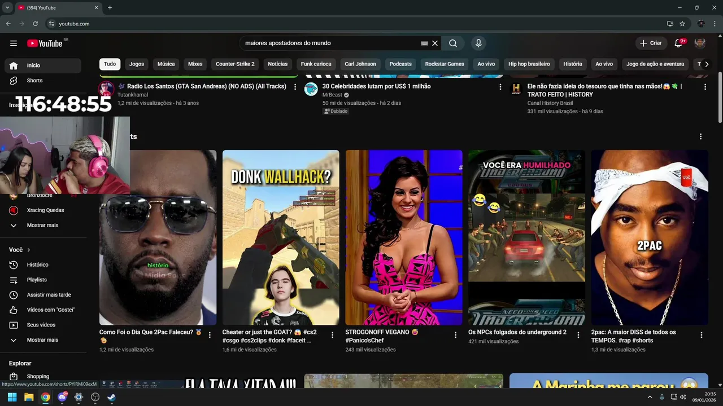The width and height of the screenshot is (723, 406).
Task: Open Histórico in the sidebar
Action: [43, 265]
